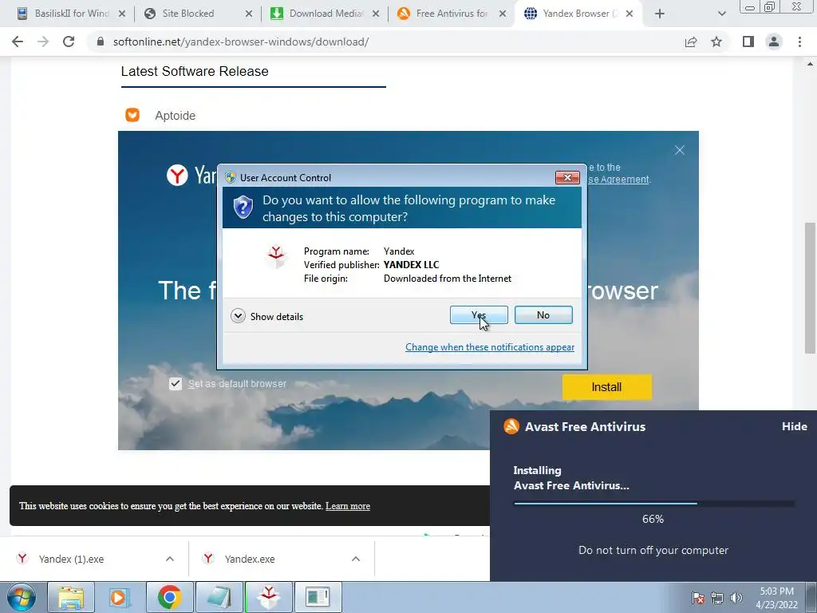Click the last taskbar window icon
The height and width of the screenshot is (613, 817).
coord(318,597)
